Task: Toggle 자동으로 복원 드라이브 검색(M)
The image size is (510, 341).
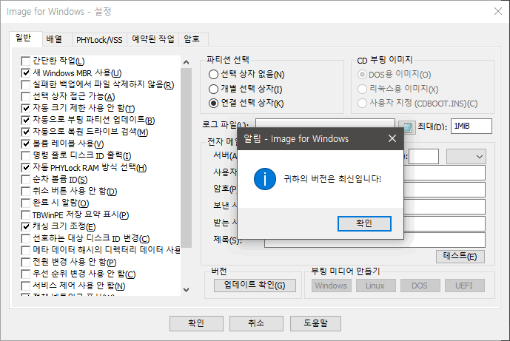Action: 25,132
